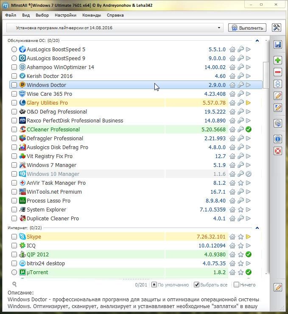Open the tools wrench icon near Выполнить
The image size is (288, 314).
click(x=277, y=28)
